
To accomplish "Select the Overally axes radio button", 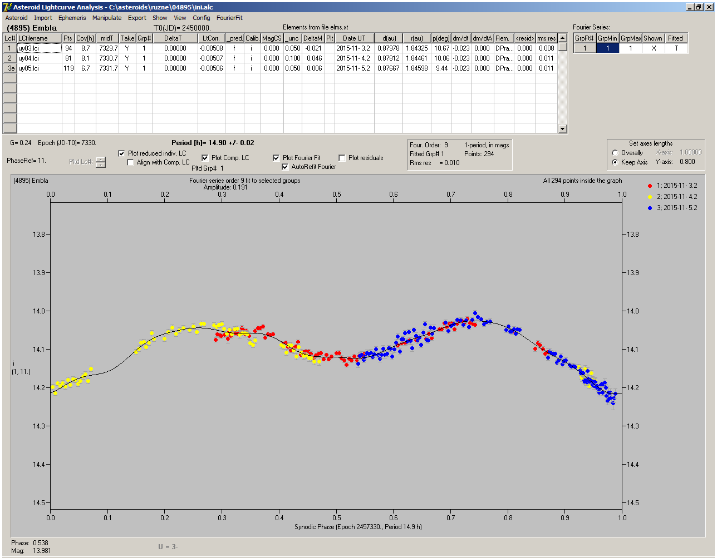I will [615, 153].
